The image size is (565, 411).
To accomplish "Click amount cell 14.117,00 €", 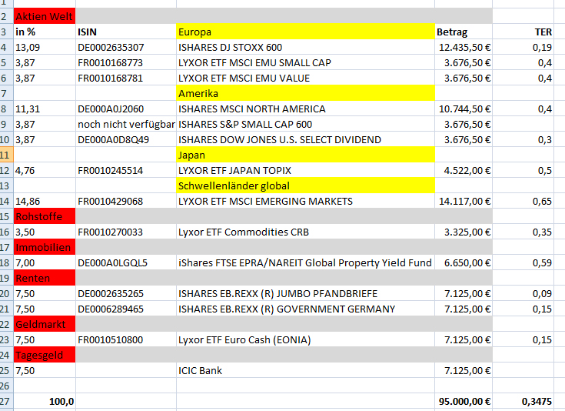I will (464, 202).
